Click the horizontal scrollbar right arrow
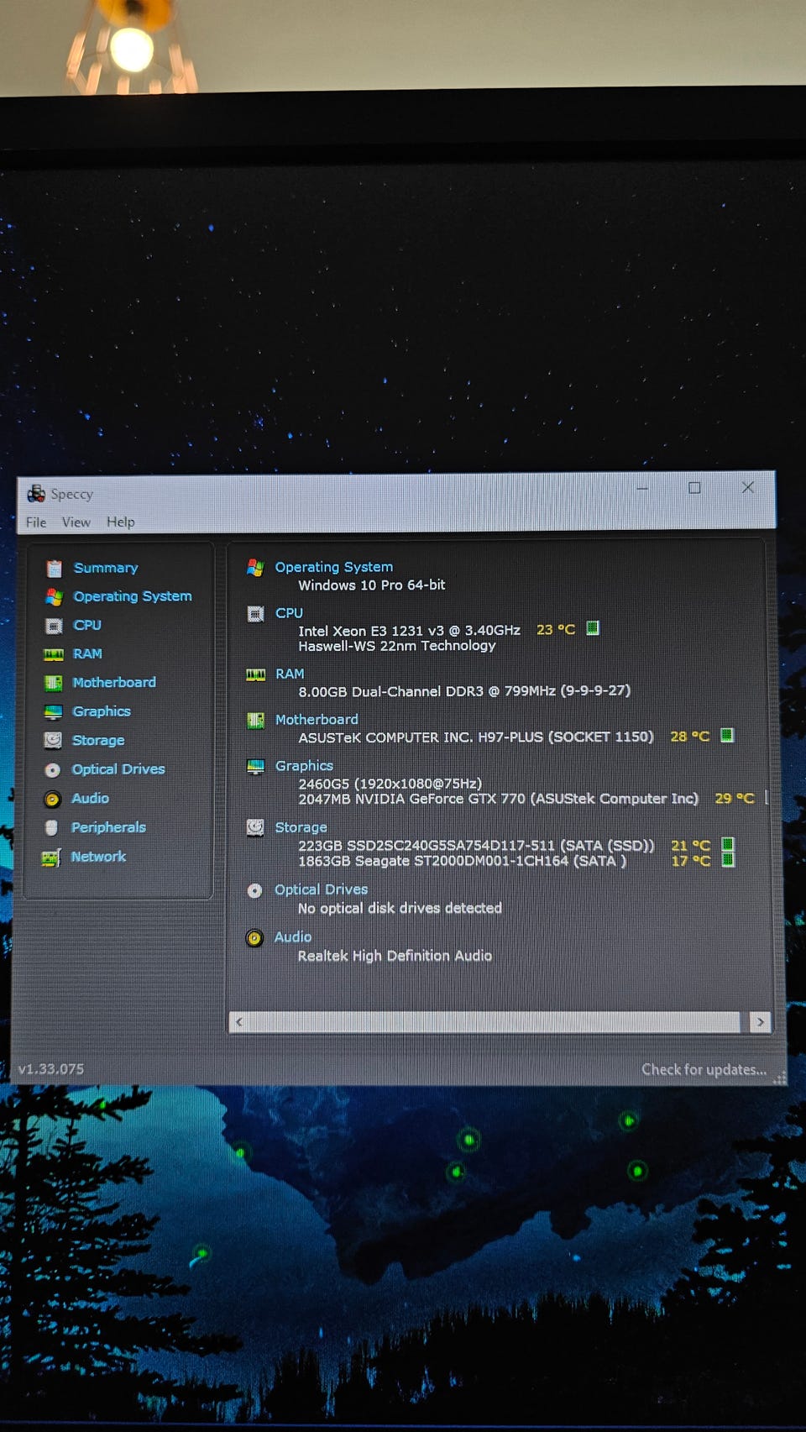 click(760, 1021)
